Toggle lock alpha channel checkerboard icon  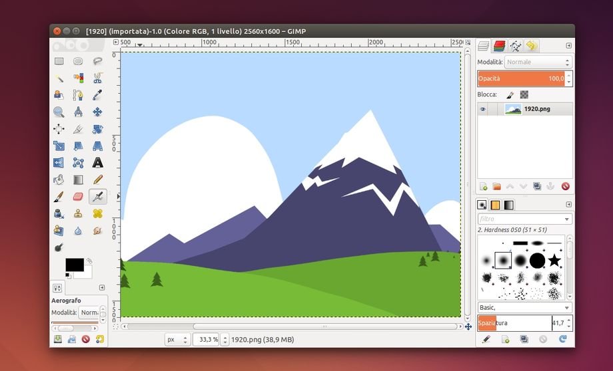[x=524, y=95]
